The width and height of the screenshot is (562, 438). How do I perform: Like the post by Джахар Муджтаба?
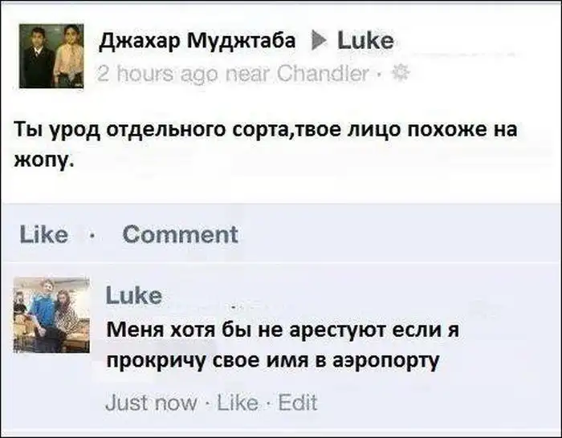[x=43, y=234]
